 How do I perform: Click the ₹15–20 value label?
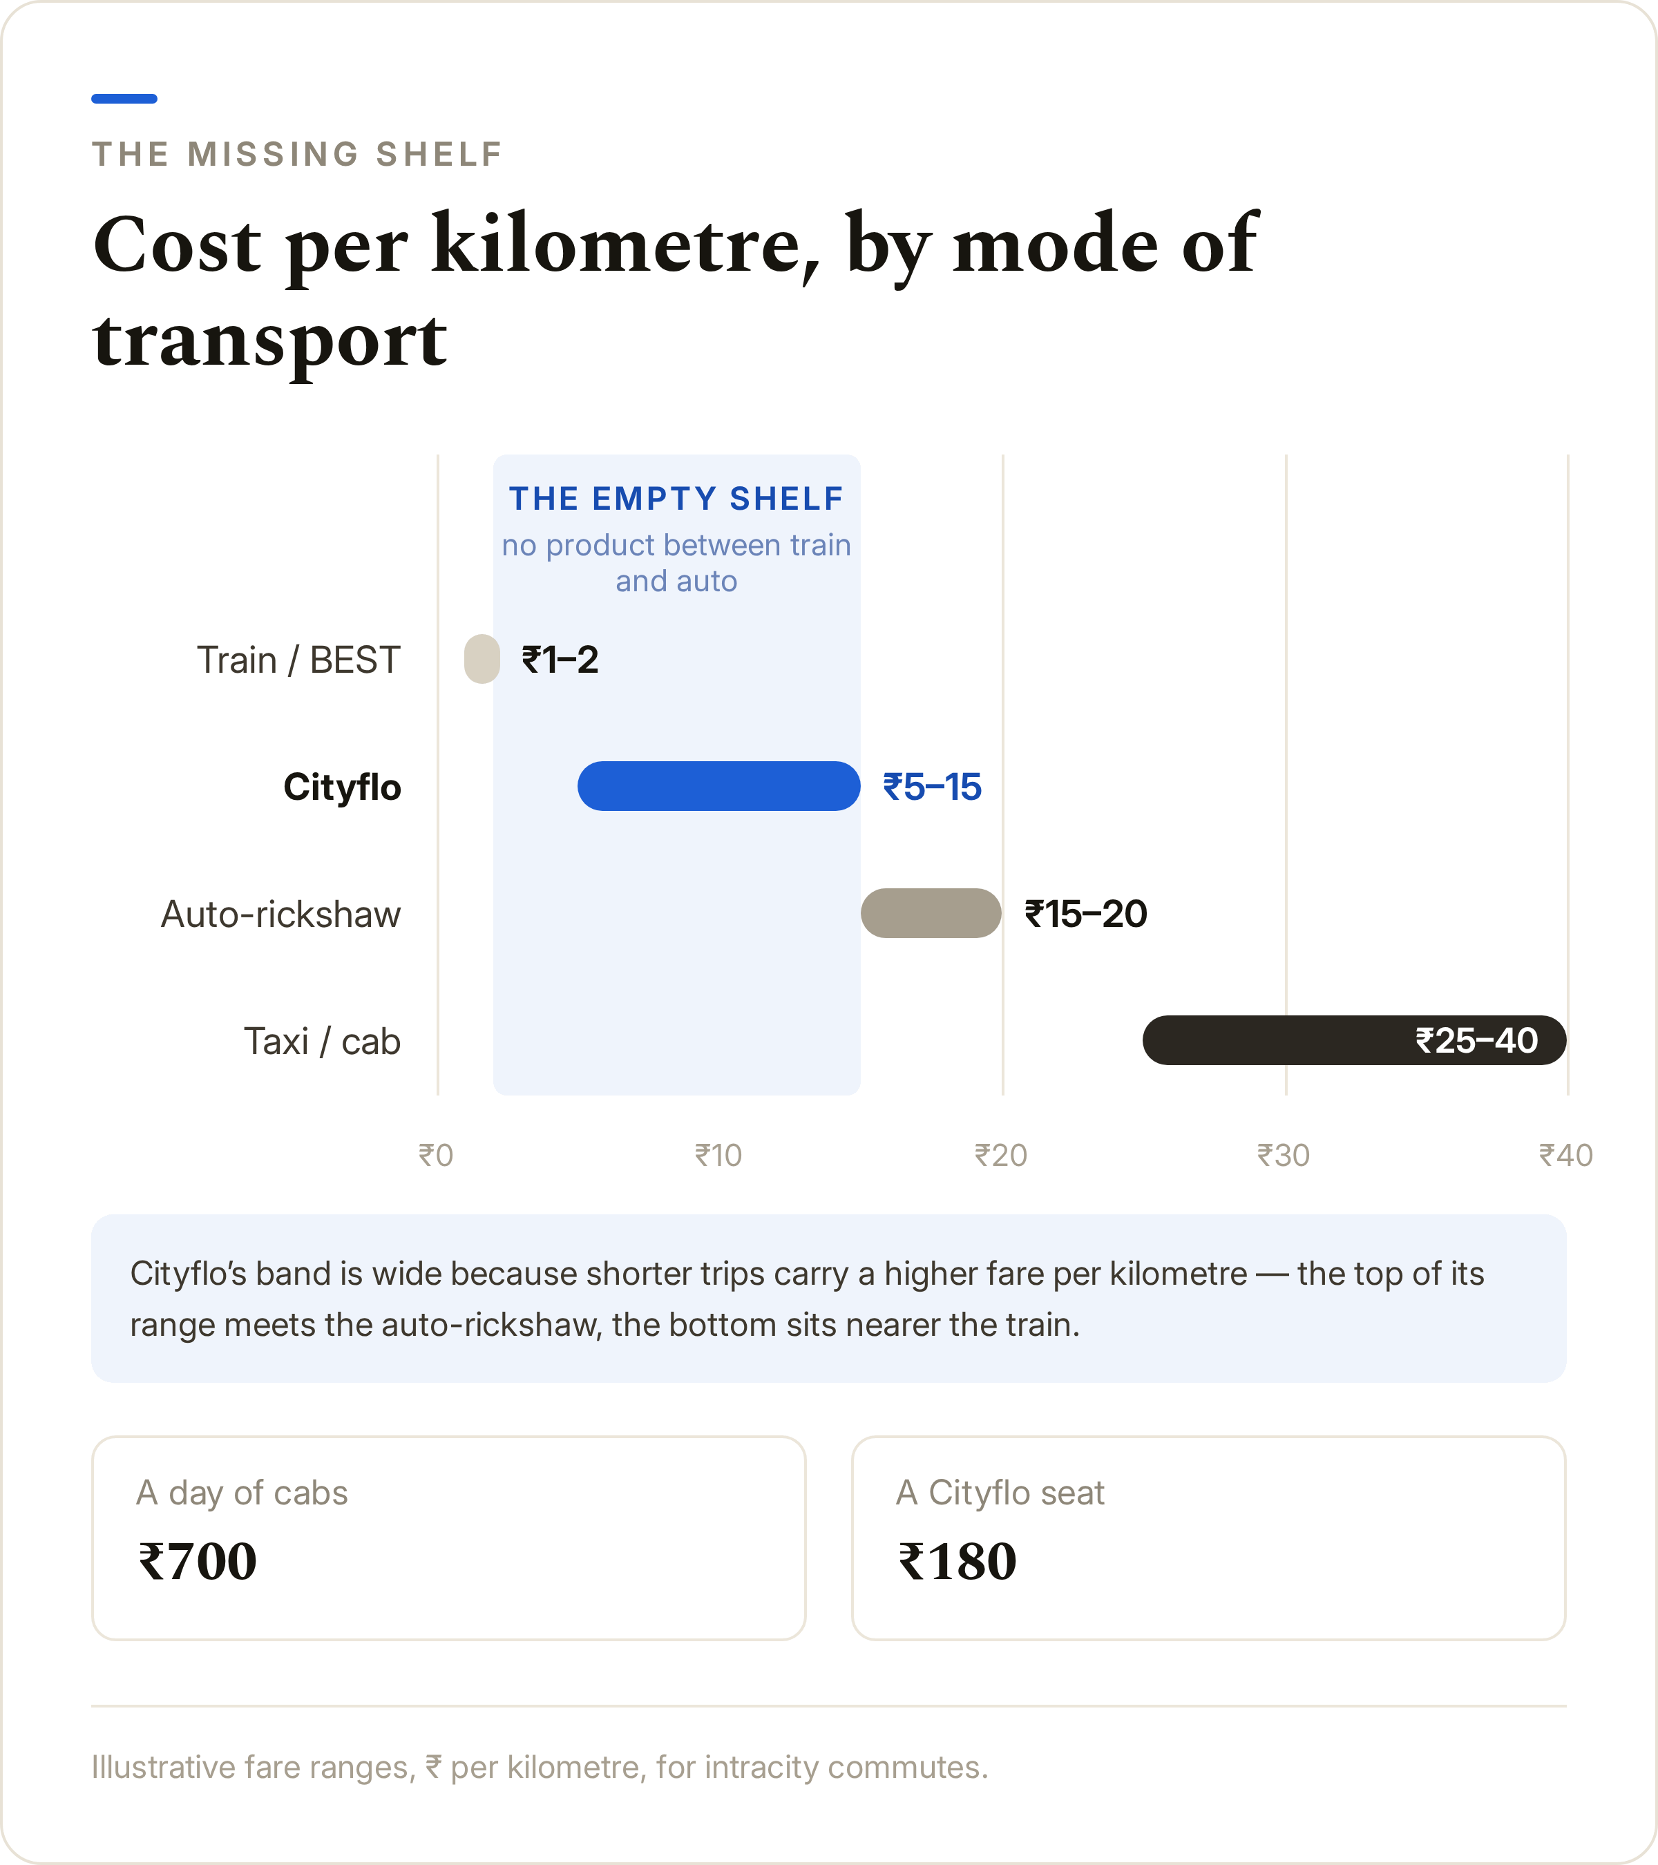1085,913
